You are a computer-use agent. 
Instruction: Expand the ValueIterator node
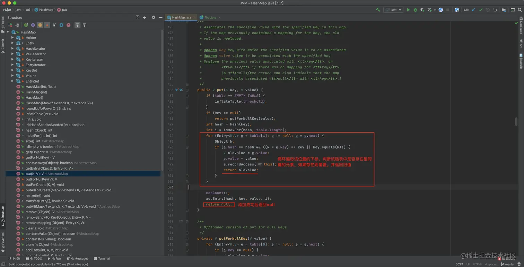pos(12,54)
